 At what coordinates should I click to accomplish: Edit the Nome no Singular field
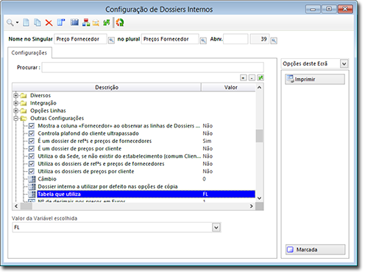[80, 39]
